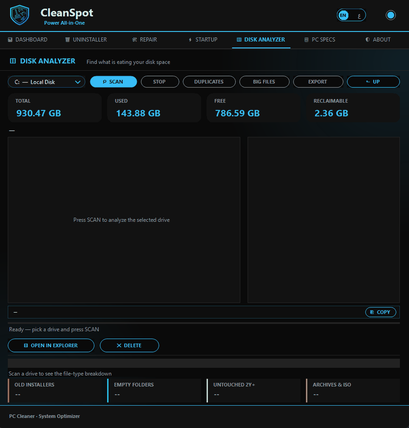409x428 pixels.
Task: Click the TOTAL 930.47 GB card
Action: 55,108
